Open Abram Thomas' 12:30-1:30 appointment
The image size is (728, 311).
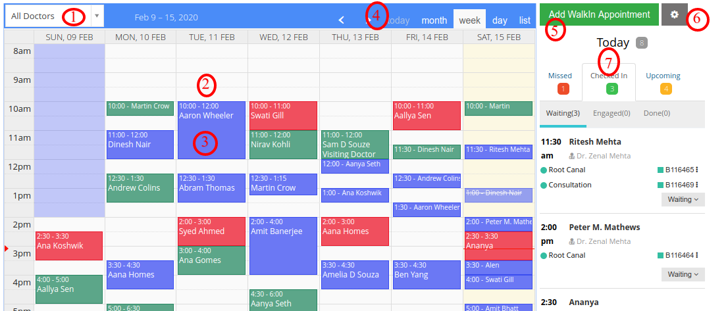[x=211, y=187]
